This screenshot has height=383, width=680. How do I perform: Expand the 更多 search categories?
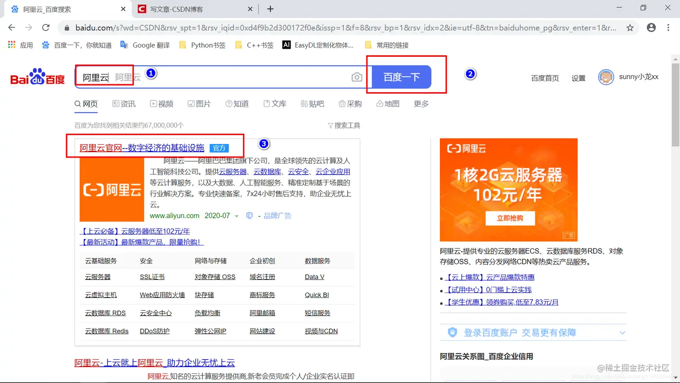pyautogui.click(x=421, y=104)
